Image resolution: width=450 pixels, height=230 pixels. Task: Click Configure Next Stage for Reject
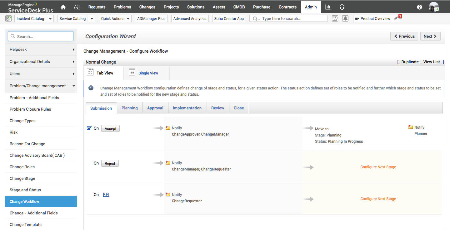(x=378, y=167)
